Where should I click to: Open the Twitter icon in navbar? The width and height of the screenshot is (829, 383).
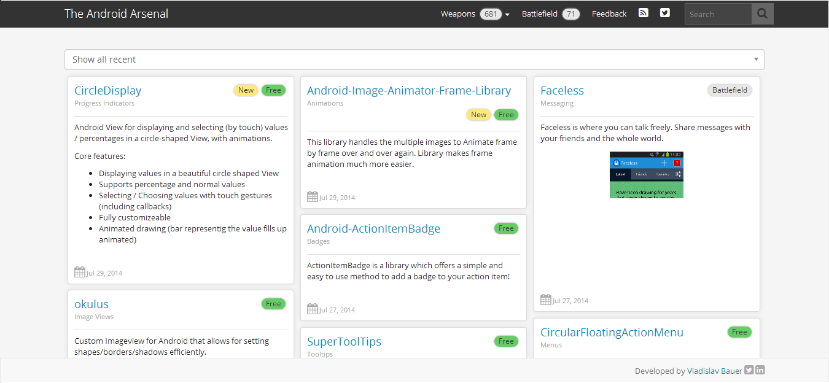pyautogui.click(x=664, y=13)
